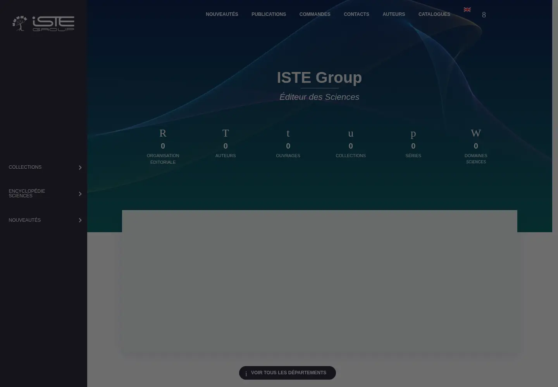Click the Domaines Sciences icon glyph
558x387 pixels.
coord(476,133)
